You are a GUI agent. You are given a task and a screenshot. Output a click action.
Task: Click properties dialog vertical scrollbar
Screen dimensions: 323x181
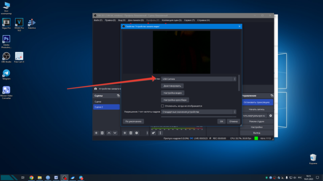[239, 83]
